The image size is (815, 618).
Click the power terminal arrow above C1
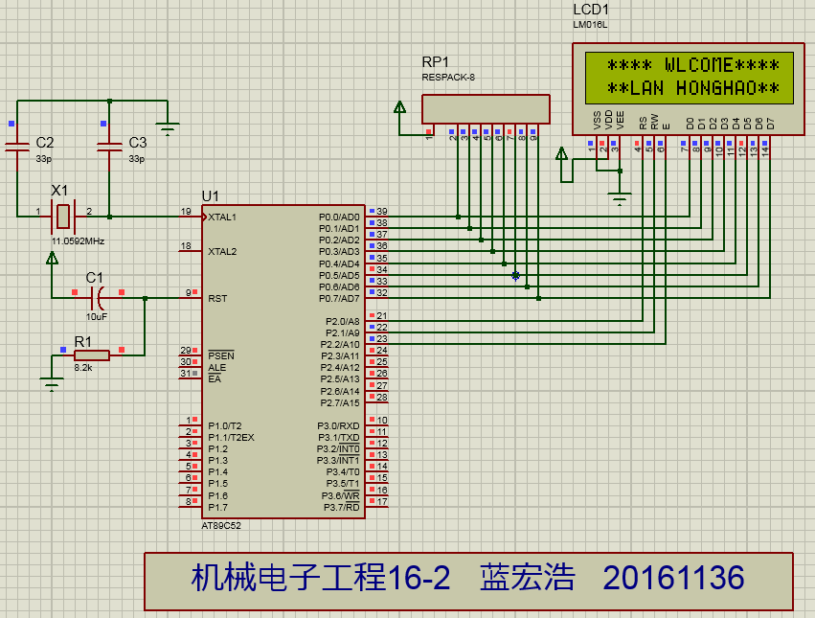pos(52,258)
